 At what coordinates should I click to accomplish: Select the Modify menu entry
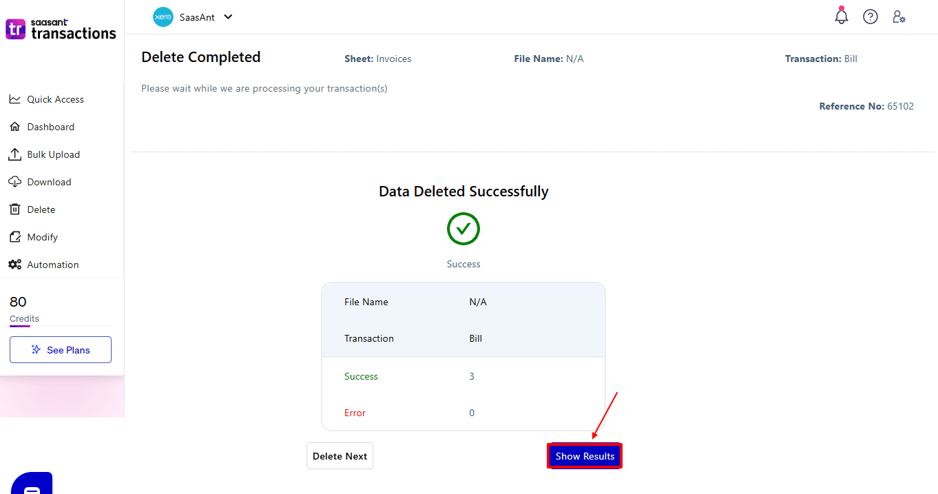coord(42,236)
